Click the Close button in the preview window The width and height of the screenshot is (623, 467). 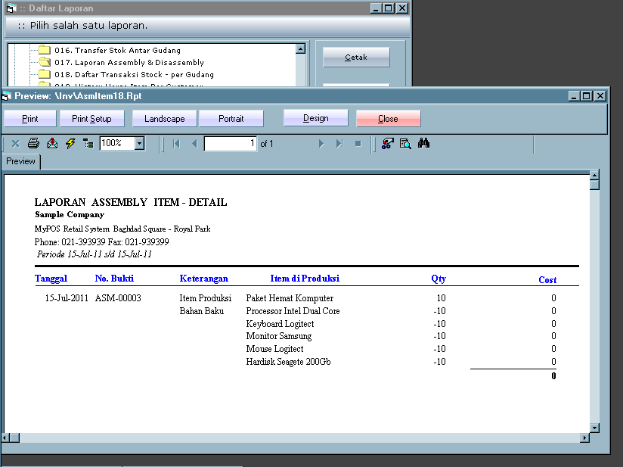pyautogui.click(x=388, y=118)
